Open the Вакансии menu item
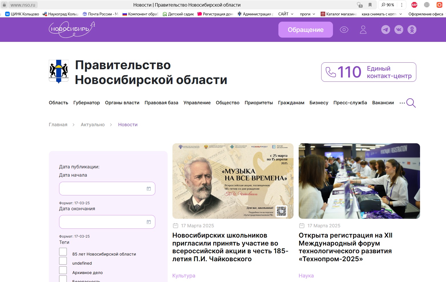The image size is (446, 282). [383, 103]
